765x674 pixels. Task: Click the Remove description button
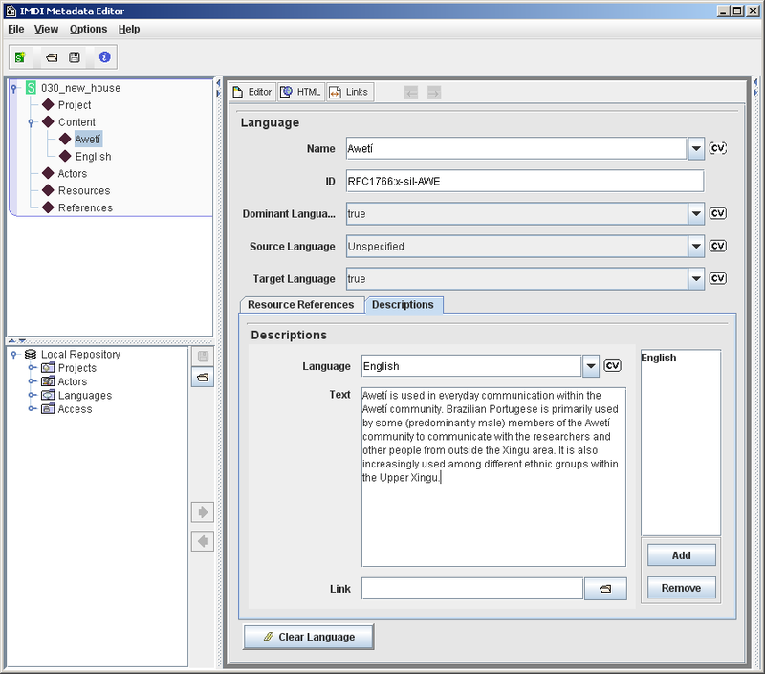pyautogui.click(x=682, y=588)
